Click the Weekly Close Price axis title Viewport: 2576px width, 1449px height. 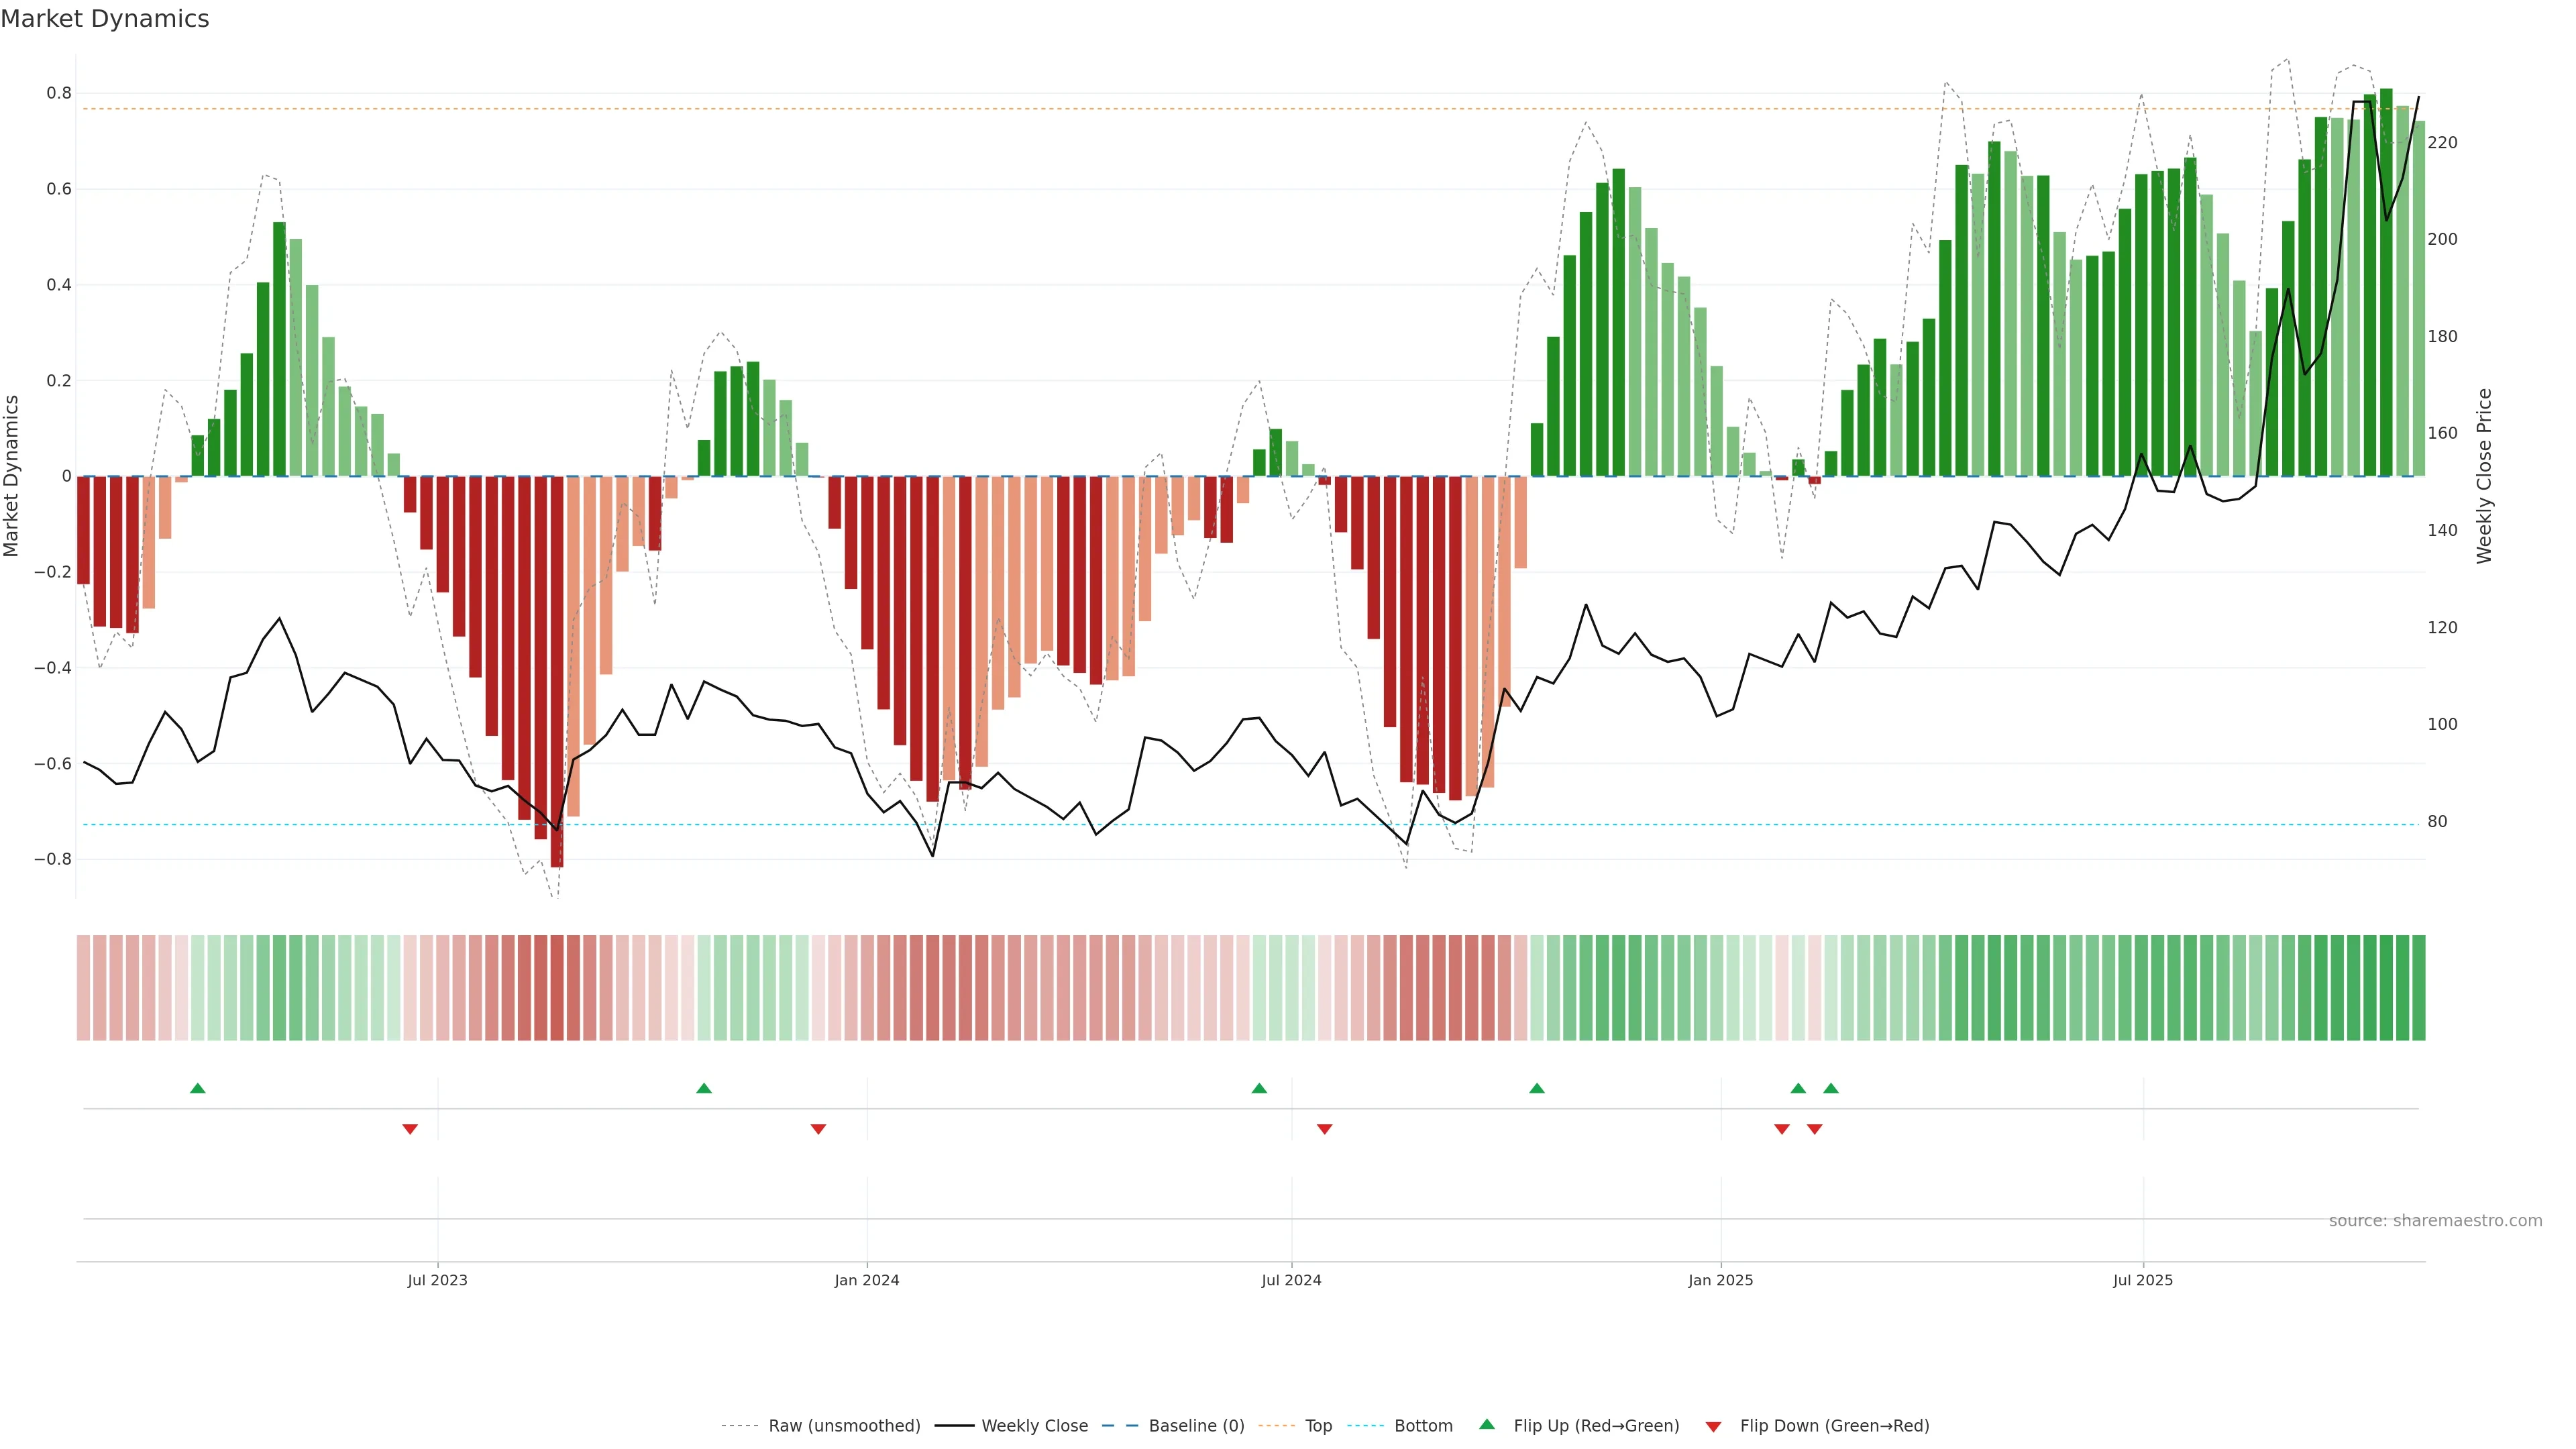point(2485,476)
